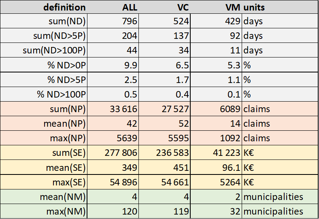Viewport: 319px width, 219px height.
Task: Click the % ND>5P VM value 1.1
Action: 233,80
